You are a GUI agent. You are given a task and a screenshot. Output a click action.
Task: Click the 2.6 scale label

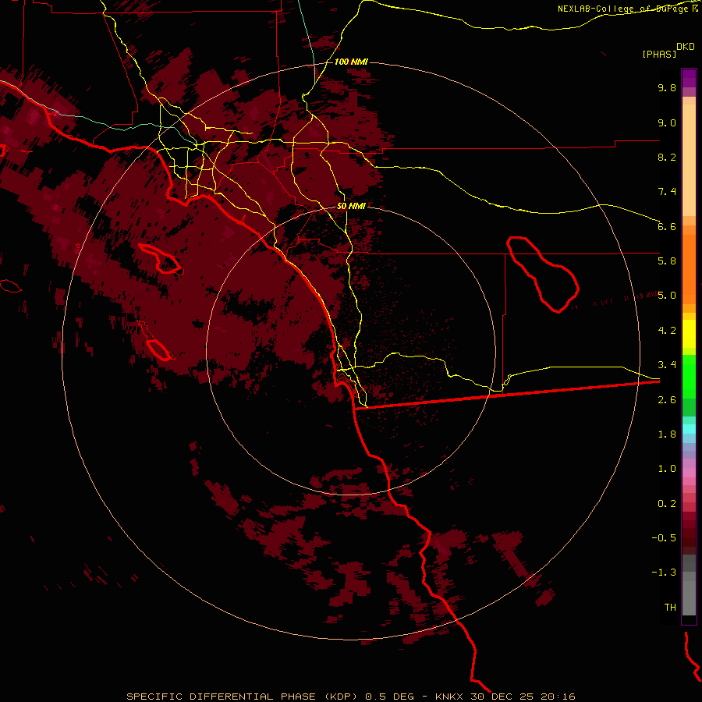click(667, 399)
